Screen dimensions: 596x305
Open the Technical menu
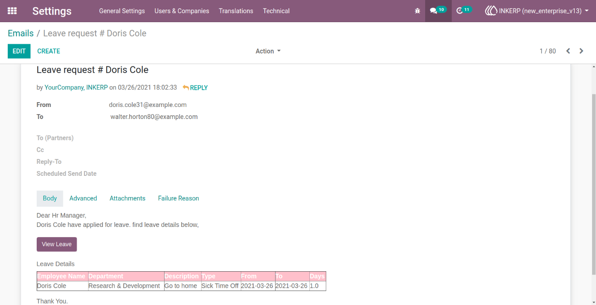click(x=276, y=11)
